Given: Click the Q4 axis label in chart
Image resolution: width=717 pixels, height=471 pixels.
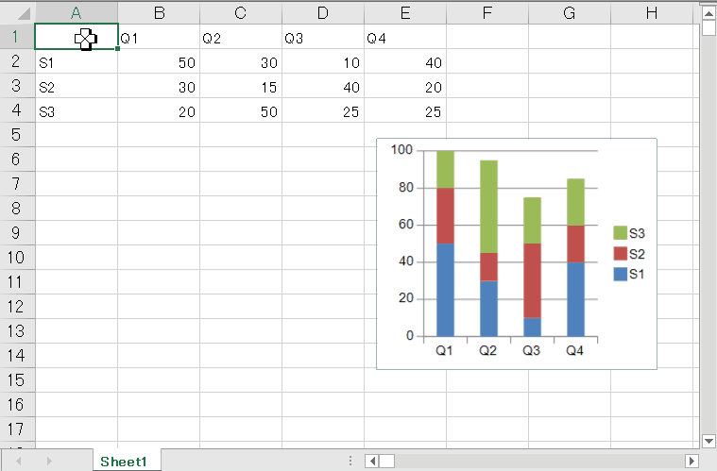Looking at the screenshot, I should click(x=574, y=350).
